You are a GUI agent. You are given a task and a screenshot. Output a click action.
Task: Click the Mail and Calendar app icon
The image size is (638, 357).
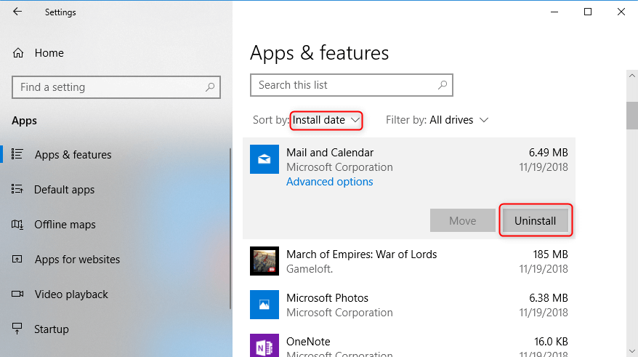(265, 159)
